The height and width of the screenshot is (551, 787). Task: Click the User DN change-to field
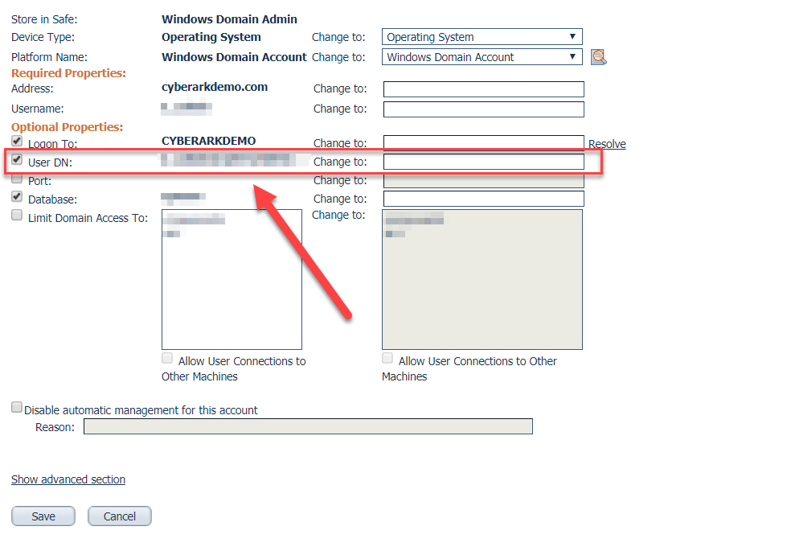point(484,162)
